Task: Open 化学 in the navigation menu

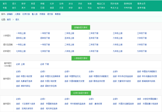Action: (52, 4)
